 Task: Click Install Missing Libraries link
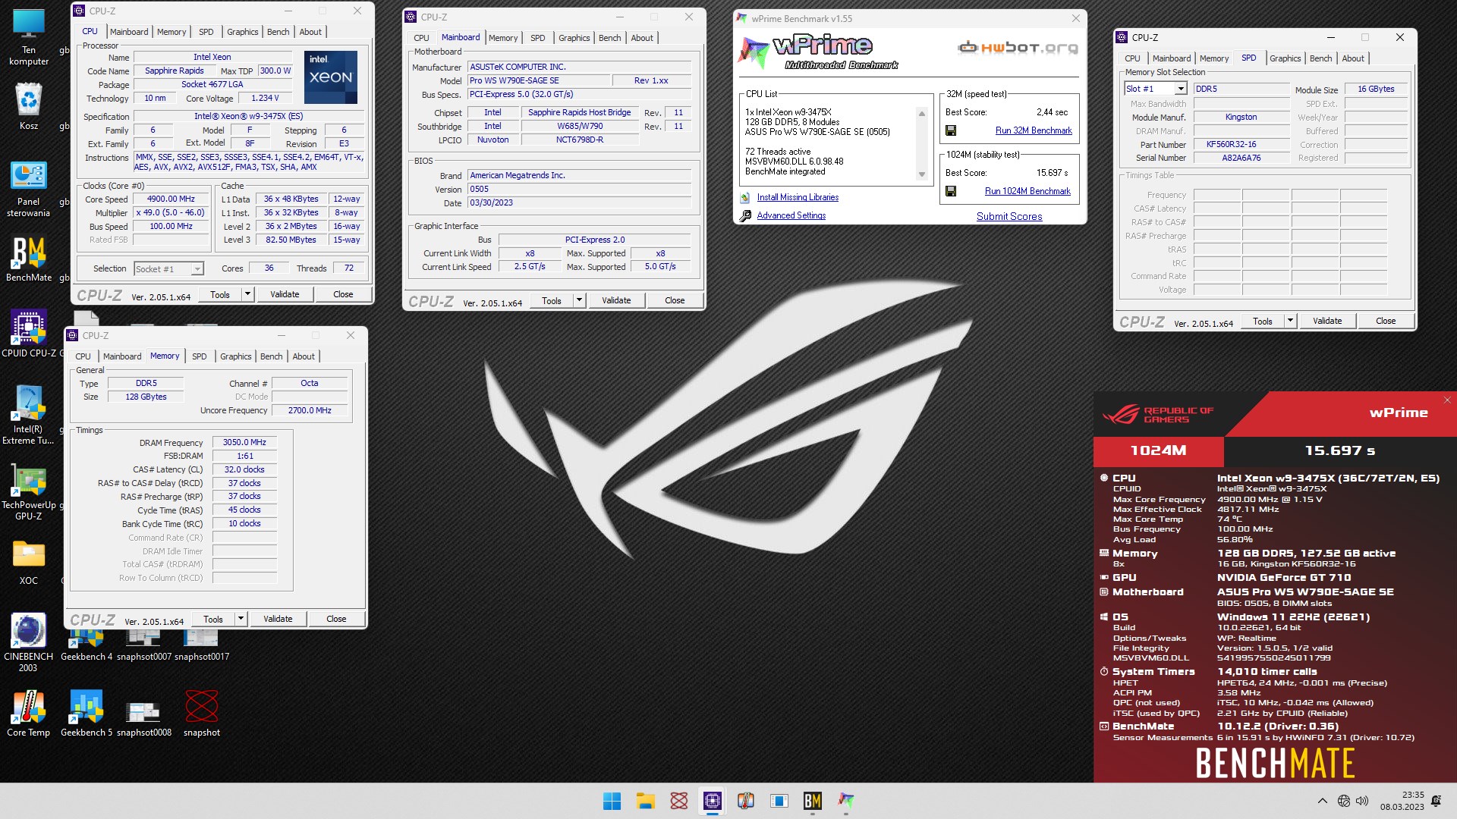tap(798, 197)
